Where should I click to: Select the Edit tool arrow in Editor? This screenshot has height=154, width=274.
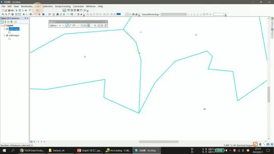tap(60, 25)
